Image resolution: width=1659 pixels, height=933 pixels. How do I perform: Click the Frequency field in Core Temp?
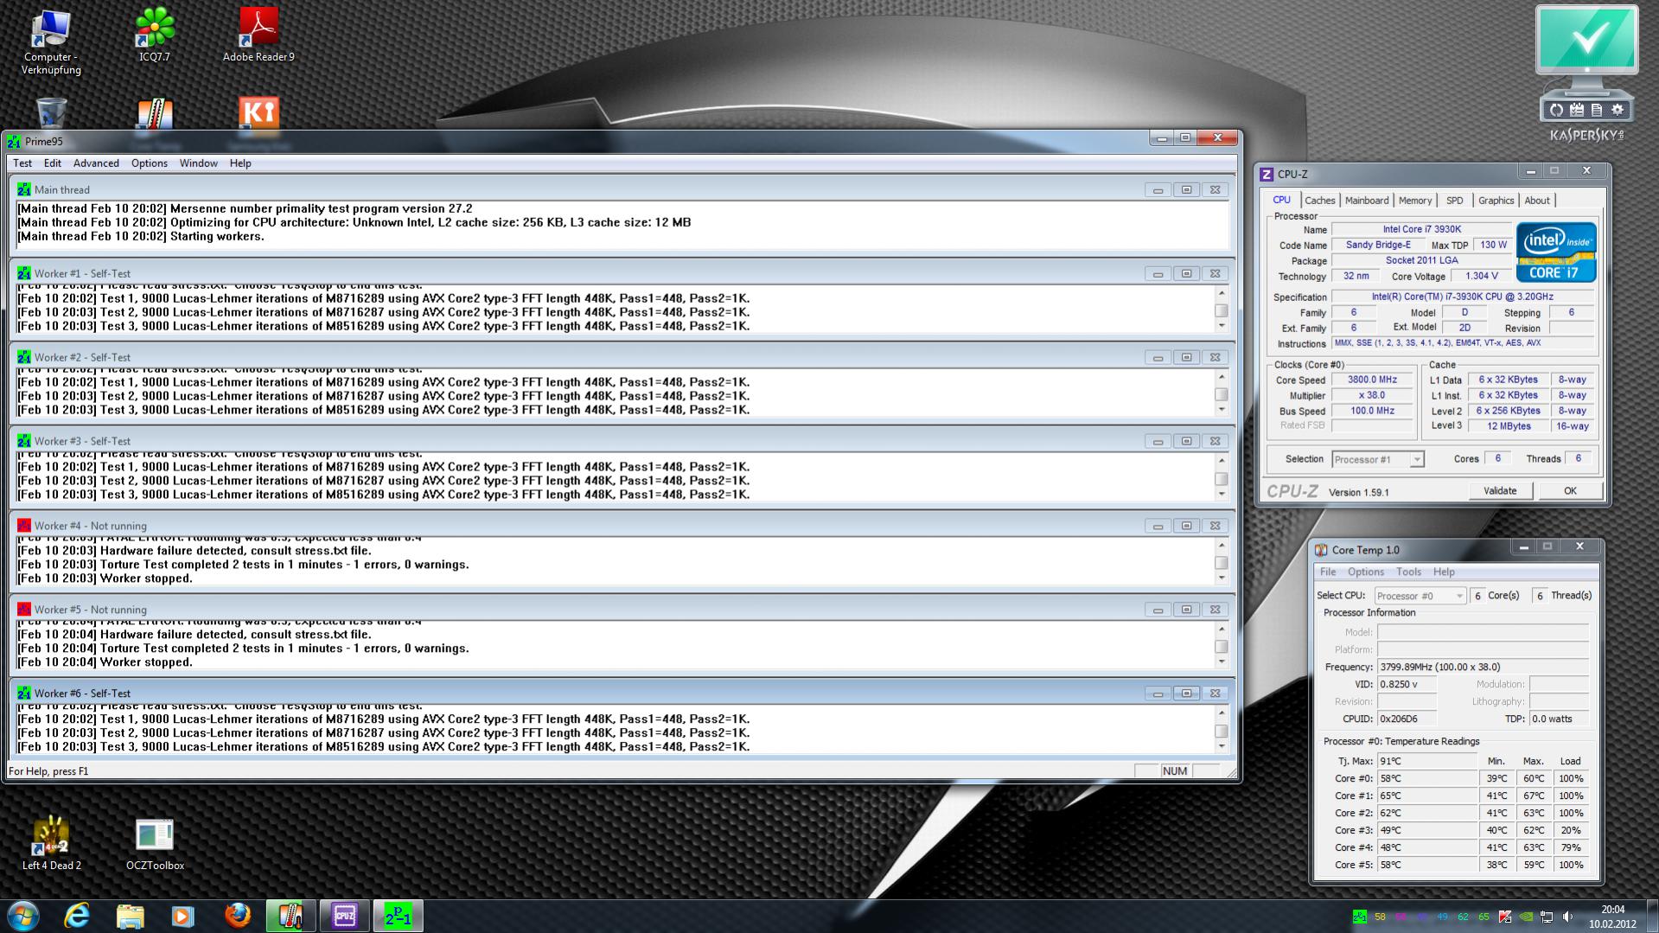pos(1484,667)
